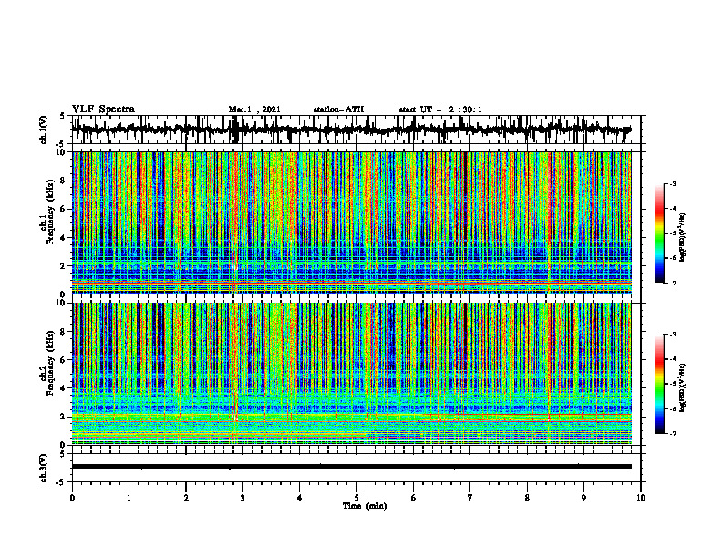Click the '9' tick on the time axis
Viewport: 722px width, 558px height.
tap(583, 498)
